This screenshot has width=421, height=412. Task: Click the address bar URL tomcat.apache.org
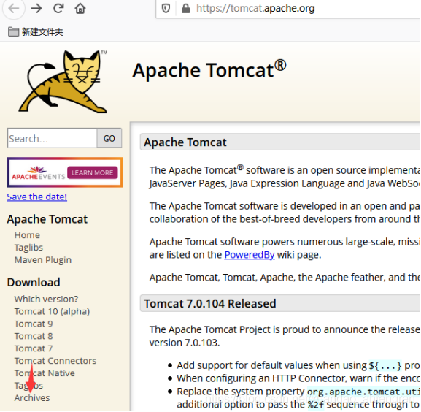coord(255,9)
